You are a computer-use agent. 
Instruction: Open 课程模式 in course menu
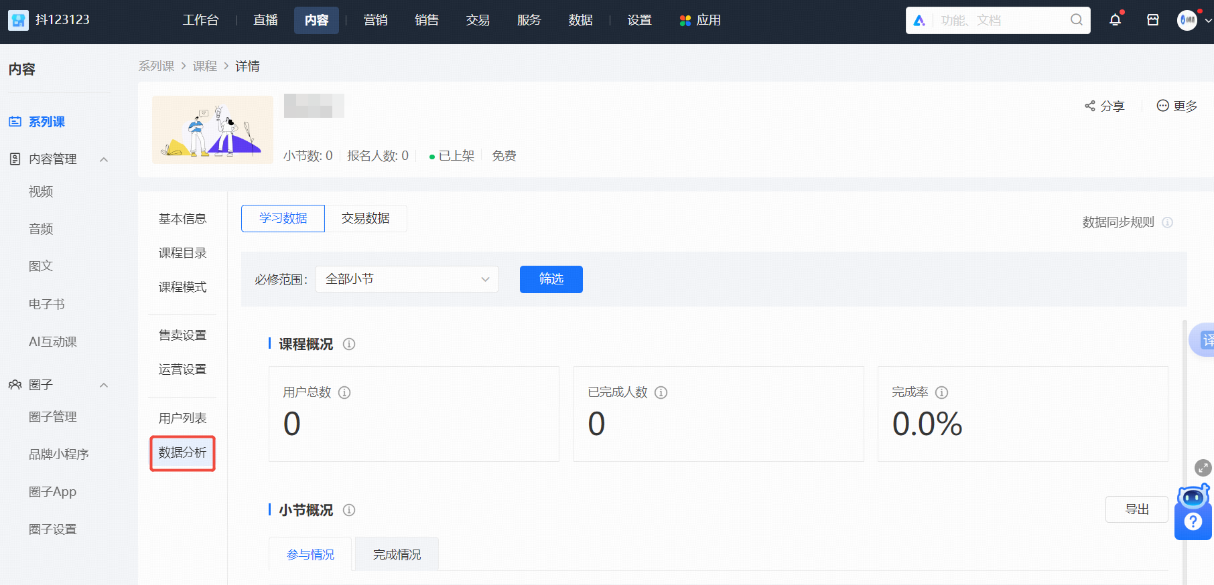(182, 287)
